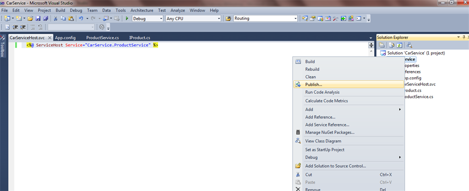Choose Add Service Reference...
Screen dimensions: 469x191
tap(349, 125)
